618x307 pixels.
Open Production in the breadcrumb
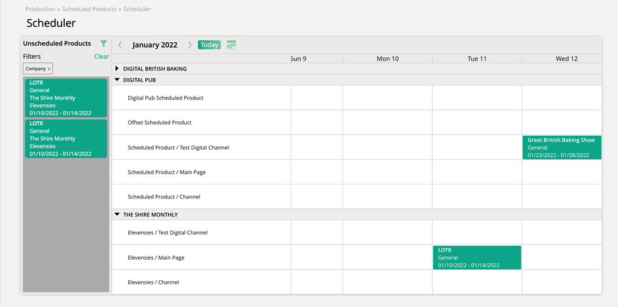pyautogui.click(x=40, y=9)
